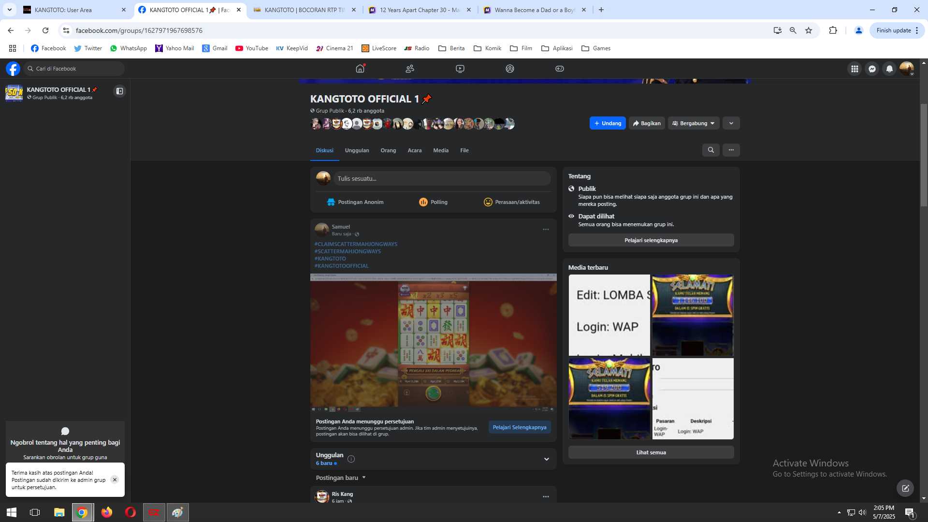Open File Explorer from taskbar
Image resolution: width=928 pixels, height=522 pixels.
[x=59, y=512]
